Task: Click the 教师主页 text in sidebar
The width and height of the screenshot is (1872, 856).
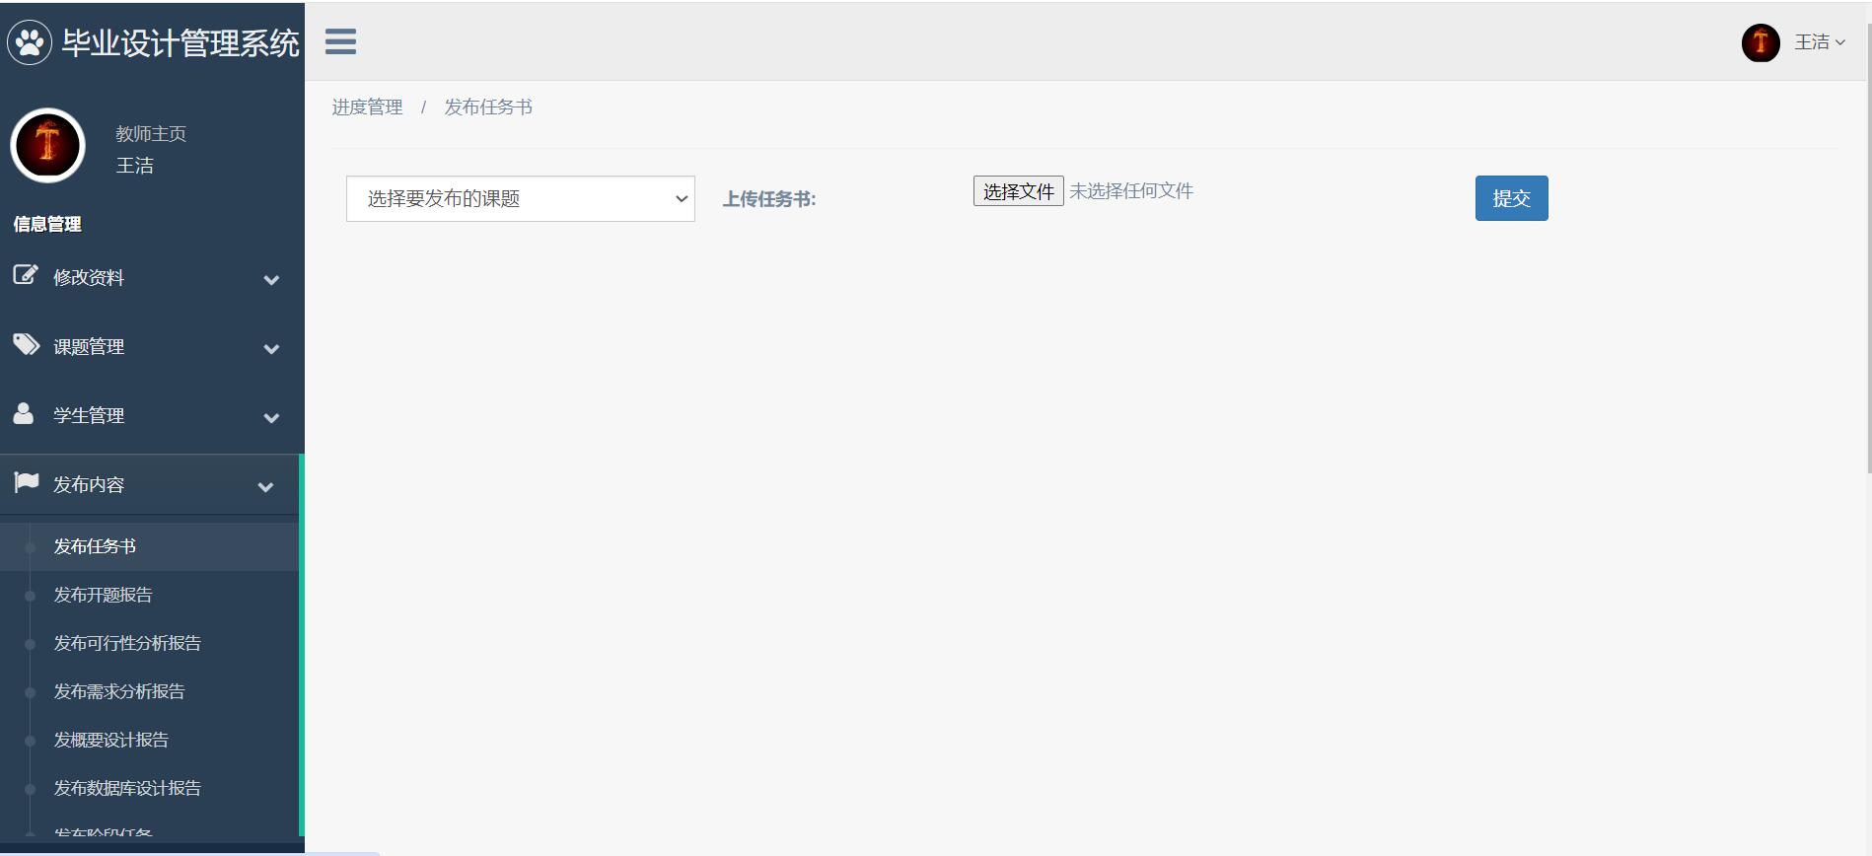Action: coord(151,134)
